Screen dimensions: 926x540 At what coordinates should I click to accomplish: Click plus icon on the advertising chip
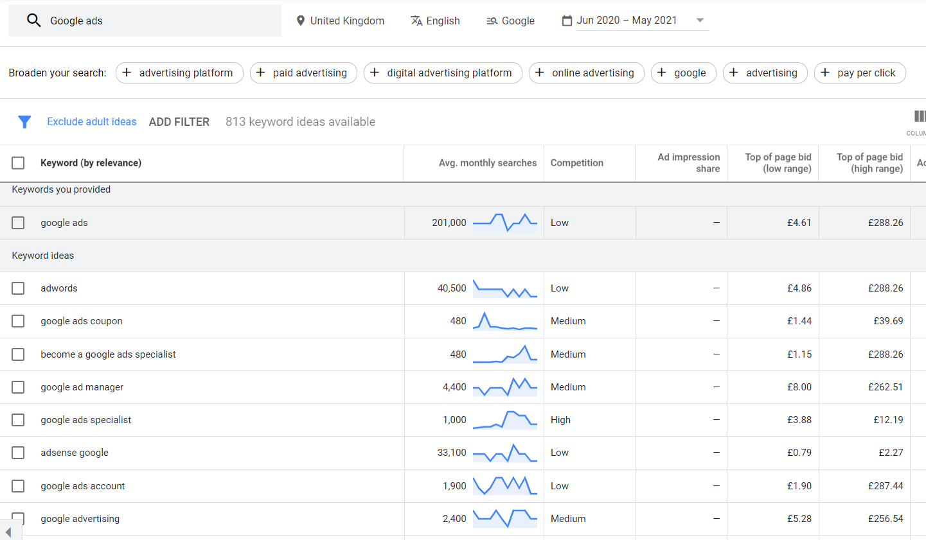pyautogui.click(x=734, y=73)
